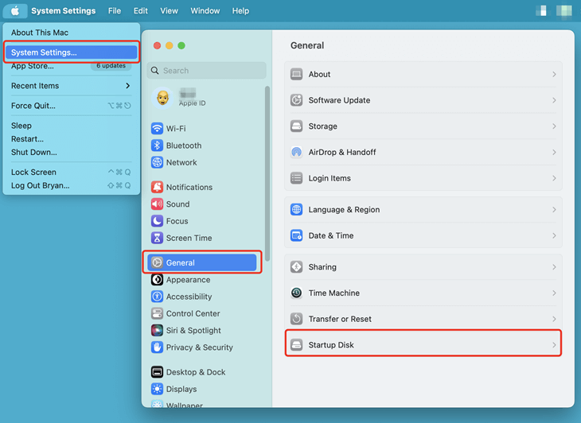The width and height of the screenshot is (581, 423).
Task: Open the Edit menu
Action: 141,10
